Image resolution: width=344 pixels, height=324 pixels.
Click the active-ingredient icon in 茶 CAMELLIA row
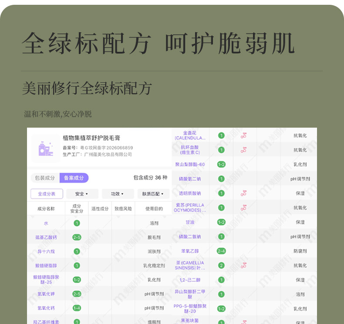pos(243,266)
